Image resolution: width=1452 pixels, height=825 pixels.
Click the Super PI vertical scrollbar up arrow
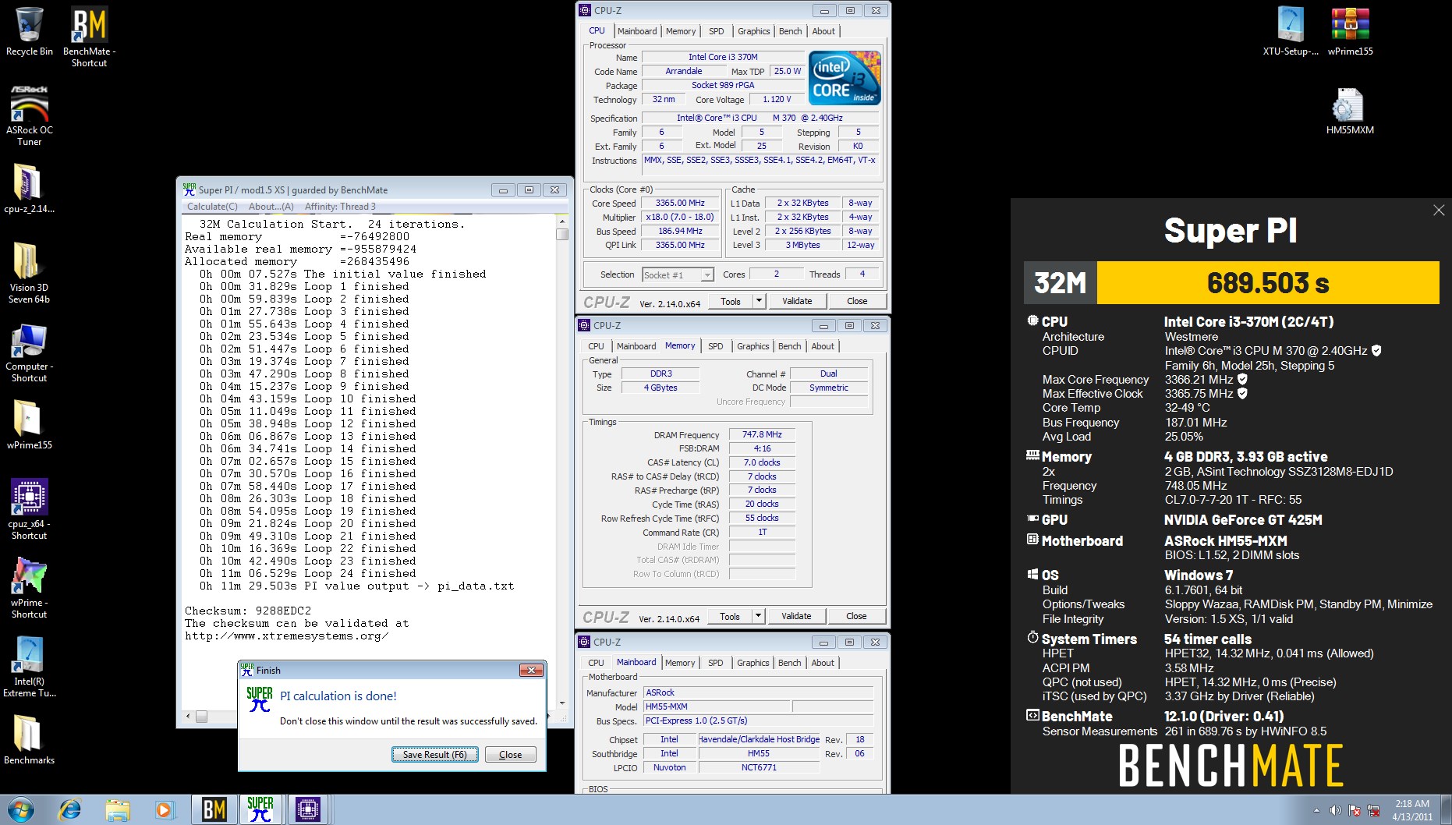(x=562, y=221)
